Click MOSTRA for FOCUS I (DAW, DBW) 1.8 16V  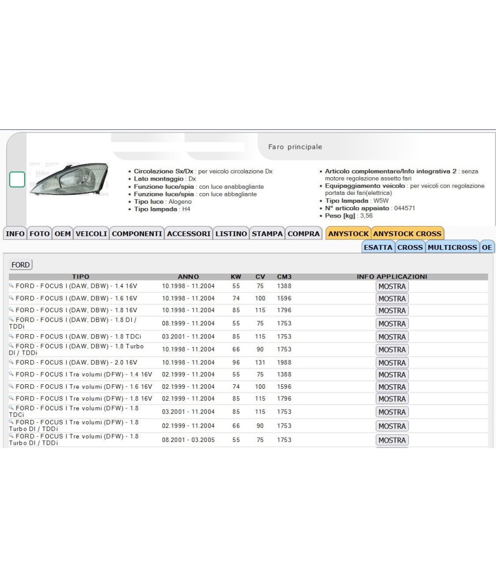coord(392,310)
